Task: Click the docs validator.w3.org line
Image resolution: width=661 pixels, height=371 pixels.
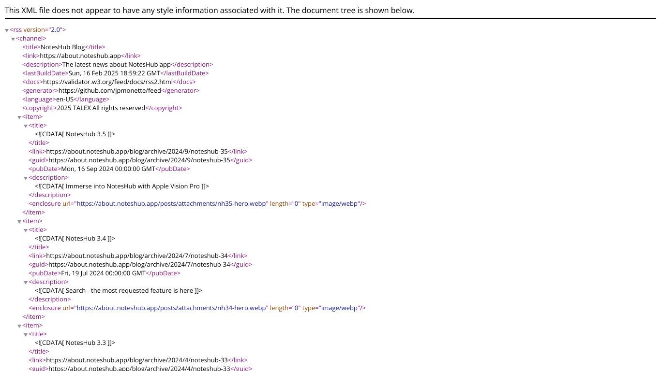Action: click(x=109, y=82)
